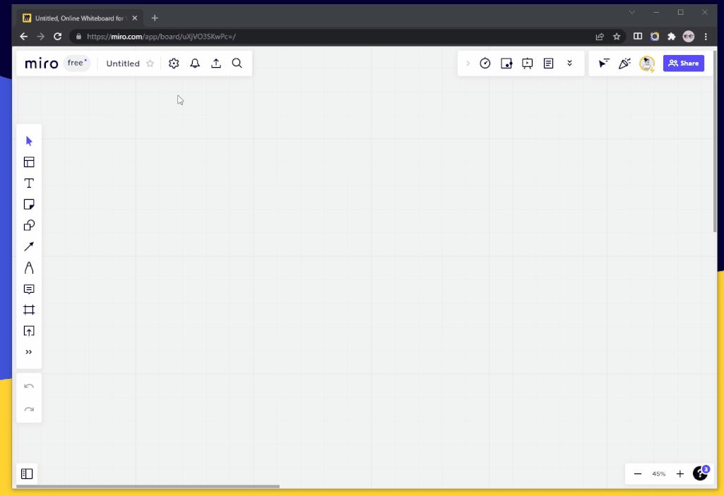Collapse the apps toolbar chevron

pos(468,63)
